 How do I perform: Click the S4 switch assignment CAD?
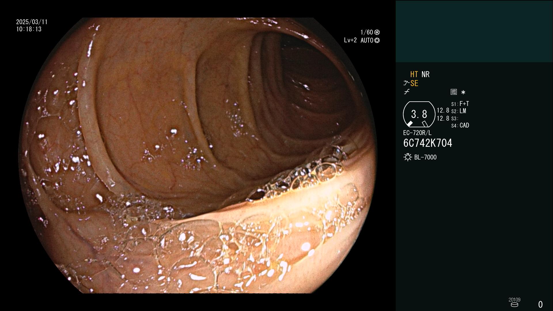coord(464,125)
